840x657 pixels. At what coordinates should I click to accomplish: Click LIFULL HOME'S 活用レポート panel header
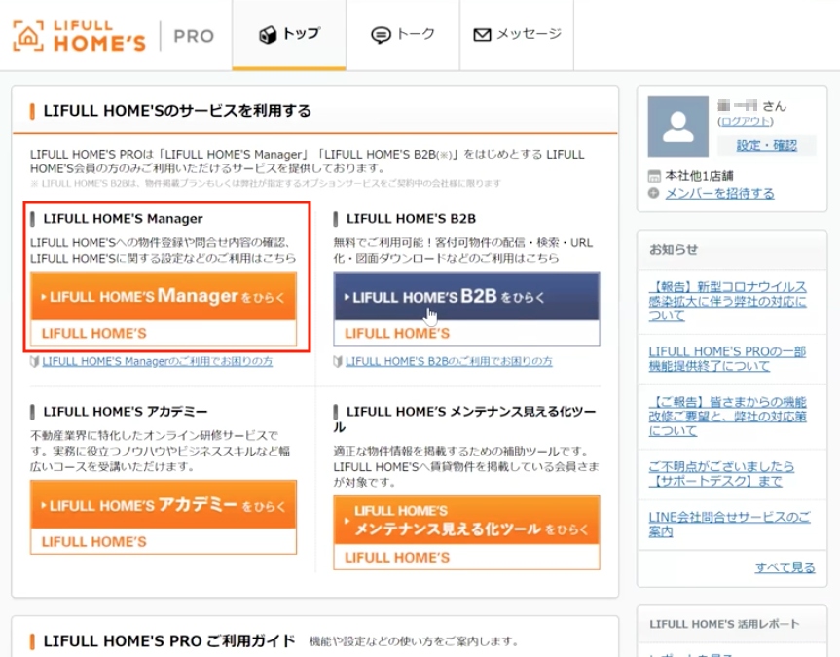(732, 624)
